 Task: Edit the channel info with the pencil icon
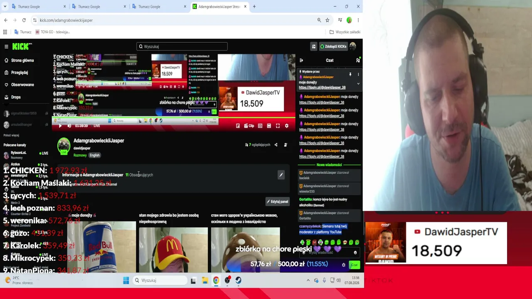click(x=281, y=175)
